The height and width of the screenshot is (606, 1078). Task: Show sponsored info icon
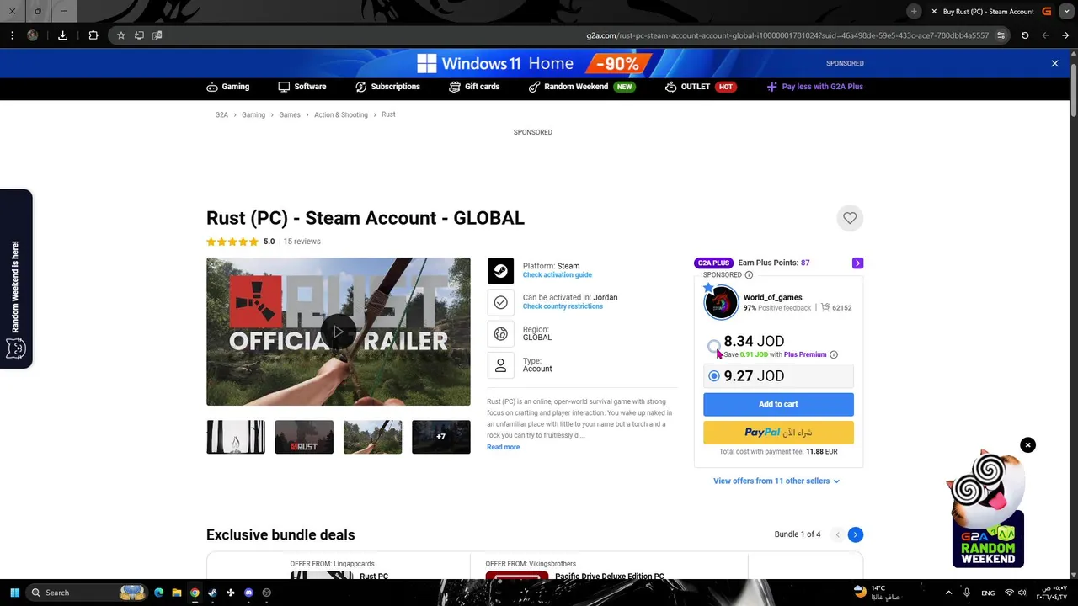749,275
